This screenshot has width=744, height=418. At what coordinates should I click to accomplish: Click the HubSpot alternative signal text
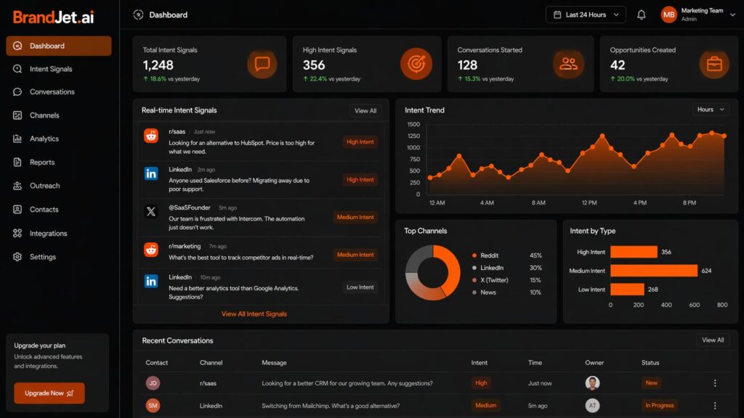pos(241,147)
